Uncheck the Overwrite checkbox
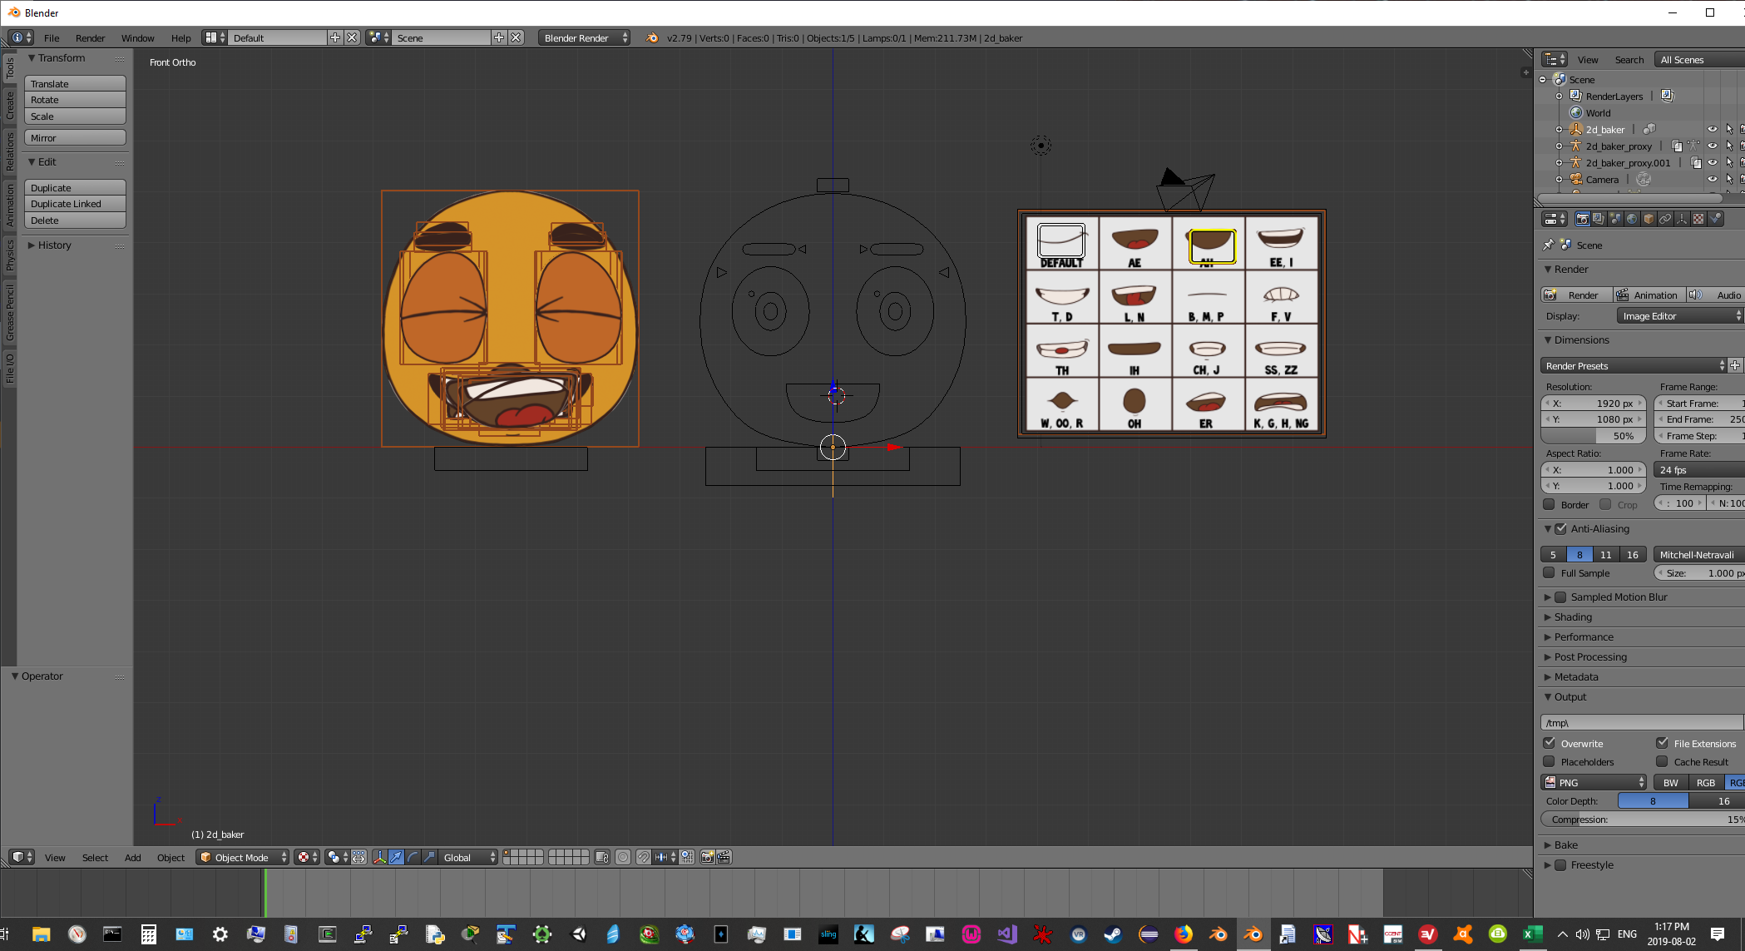Image resolution: width=1745 pixels, height=951 pixels. click(x=1550, y=743)
